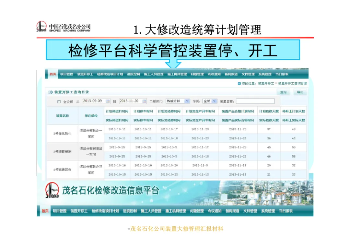Viewport: 350px width, 248px height.
Task: Click the 炼油分部润滑油一车间 unit cell
Action: pyautogui.click(x=91, y=152)
